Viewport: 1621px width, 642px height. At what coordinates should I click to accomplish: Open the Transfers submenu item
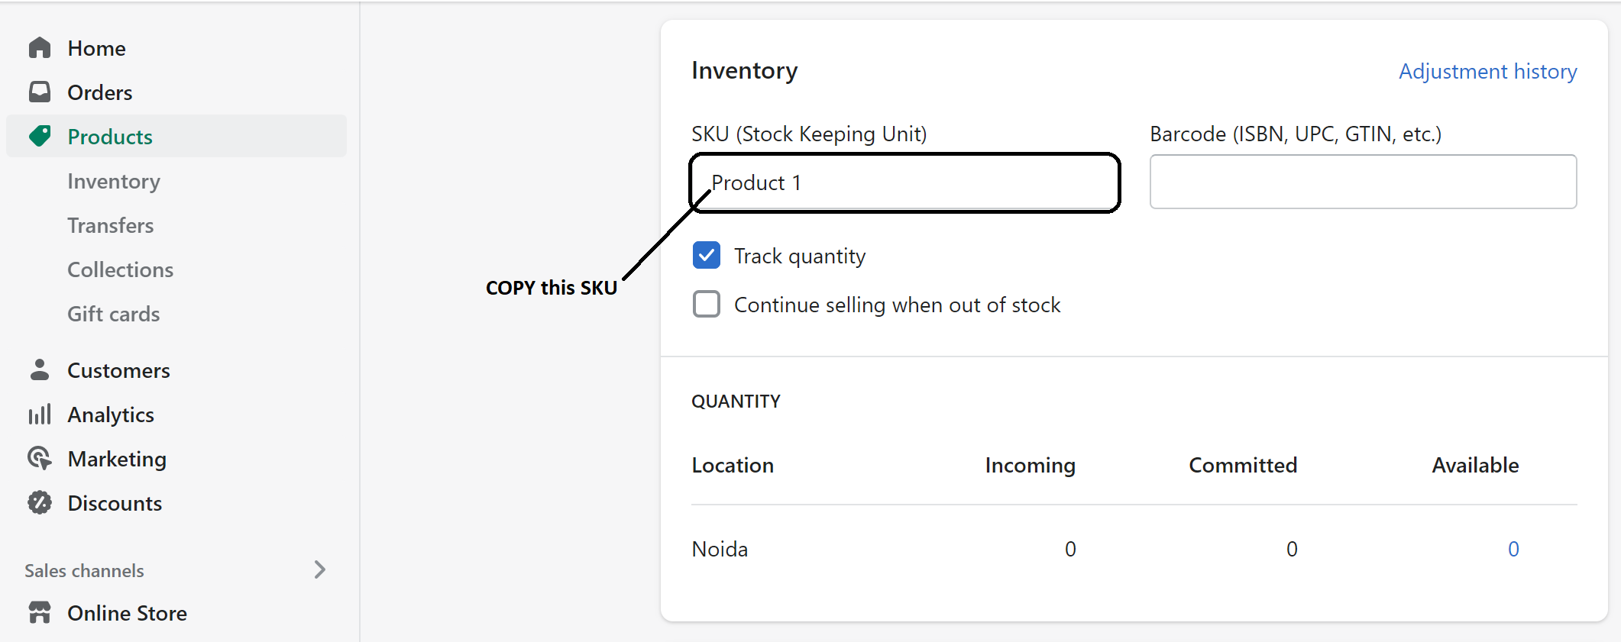point(111,225)
